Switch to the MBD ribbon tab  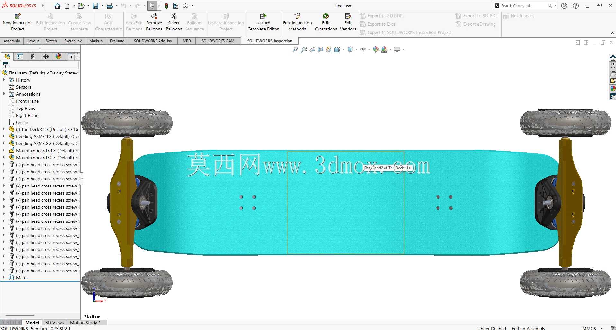click(187, 41)
